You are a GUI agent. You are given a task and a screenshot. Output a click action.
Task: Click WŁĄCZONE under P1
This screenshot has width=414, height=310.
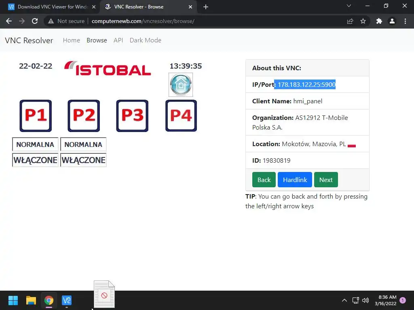click(x=35, y=160)
